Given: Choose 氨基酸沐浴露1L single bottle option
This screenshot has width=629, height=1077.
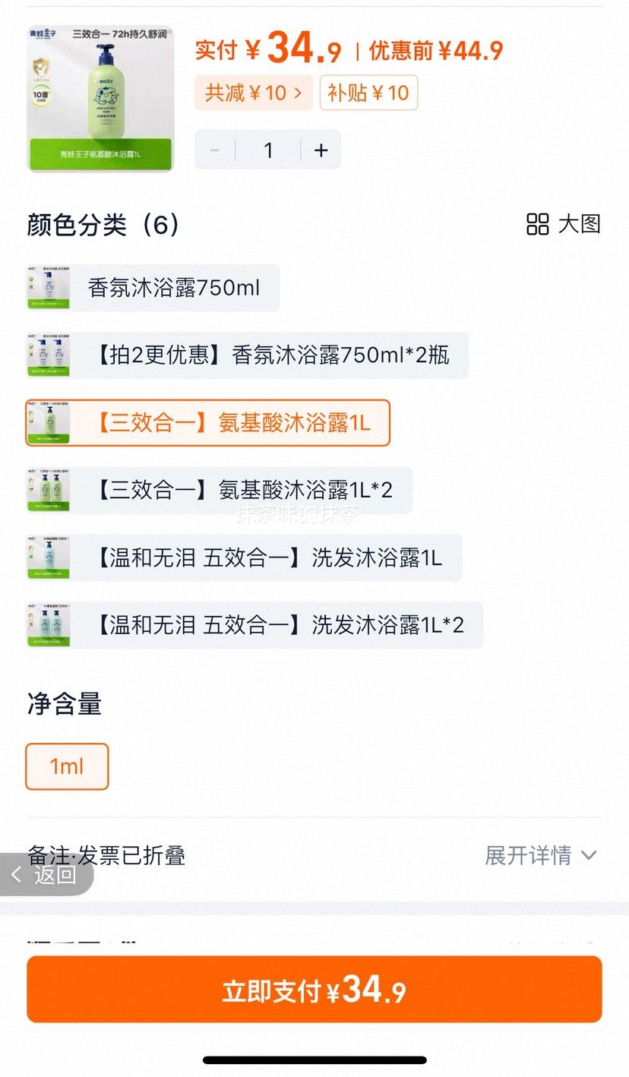Looking at the screenshot, I should [233, 423].
